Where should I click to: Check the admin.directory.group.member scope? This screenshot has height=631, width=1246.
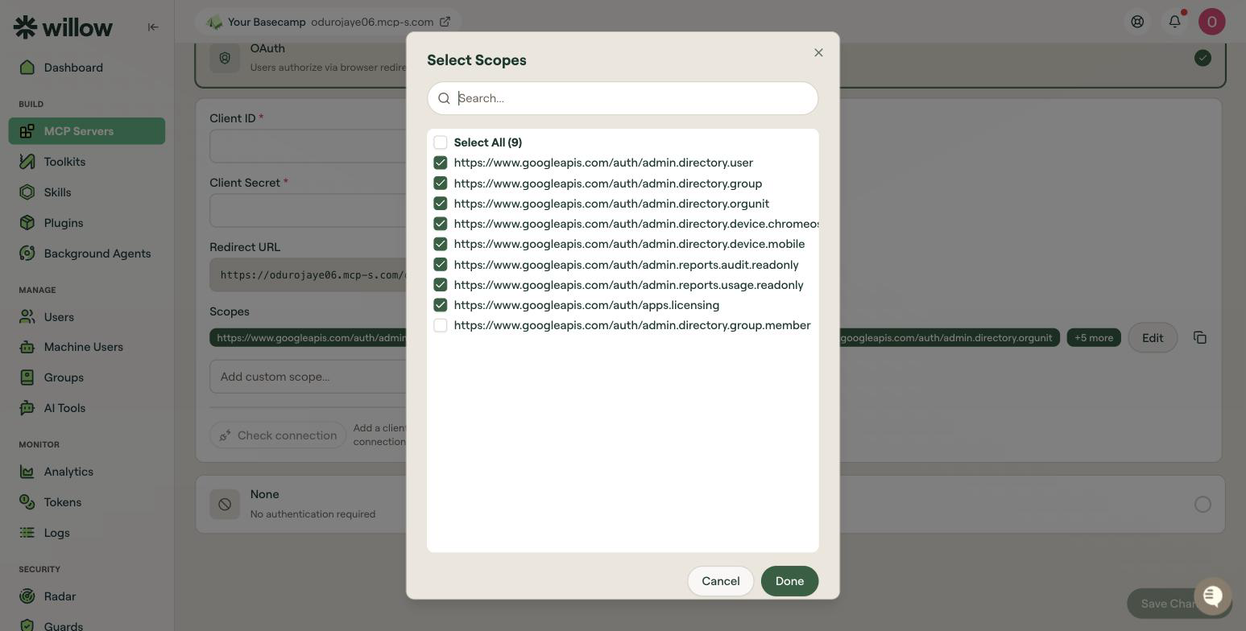[441, 325]
